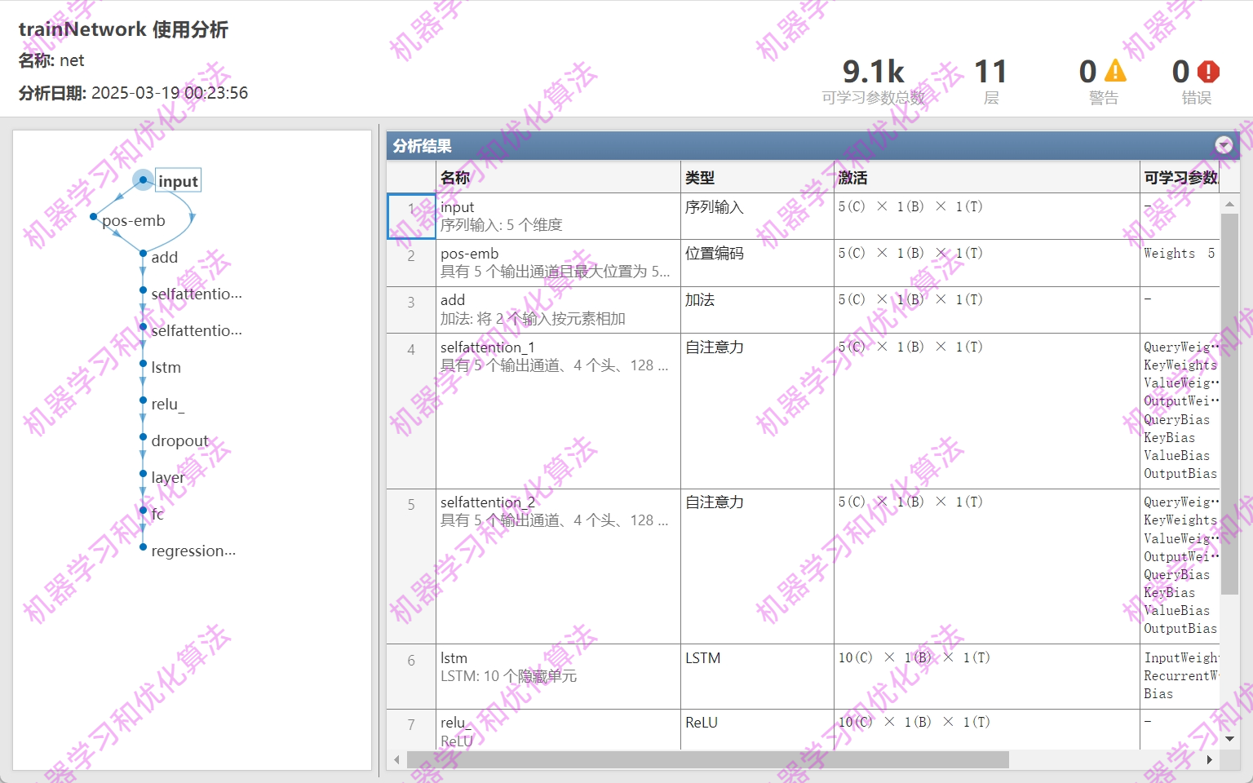Click the vertical scrollbar down arrow
Screen dimensions: 1253x783
[1229, 739]
